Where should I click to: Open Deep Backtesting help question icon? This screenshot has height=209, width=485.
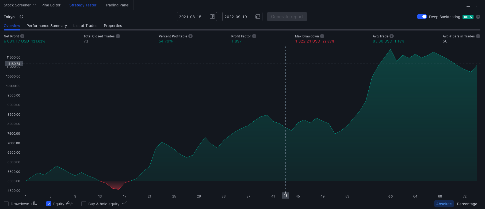[x=478, y=17]
